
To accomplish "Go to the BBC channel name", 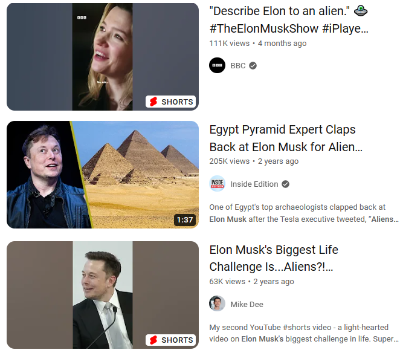I will coord(238,66).
